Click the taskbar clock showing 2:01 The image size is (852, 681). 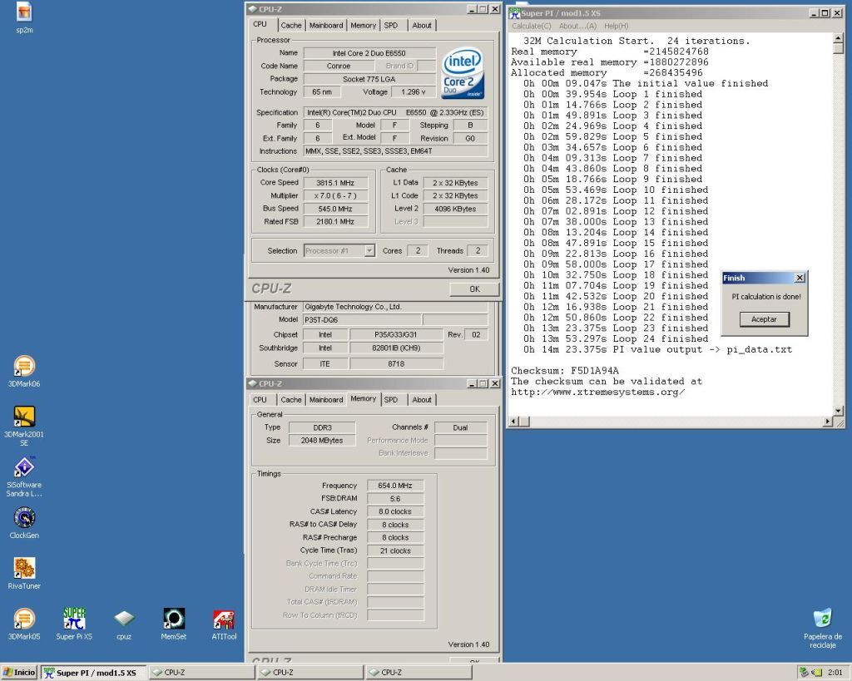pos(835,673)
